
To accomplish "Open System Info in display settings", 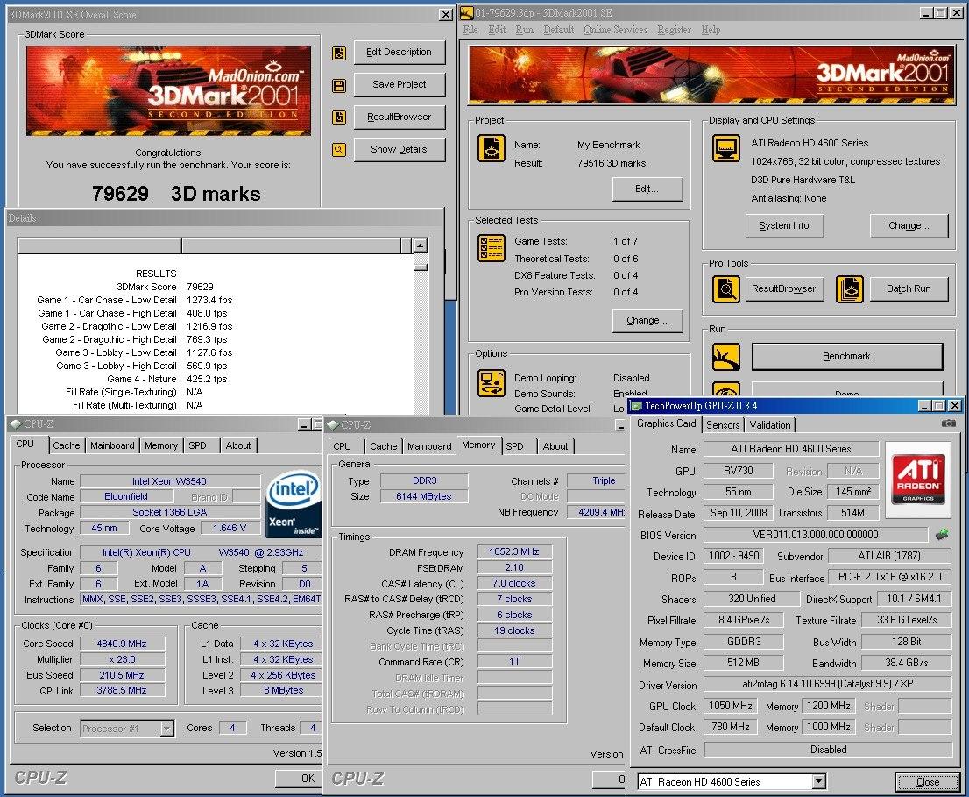I will [784, 226].
